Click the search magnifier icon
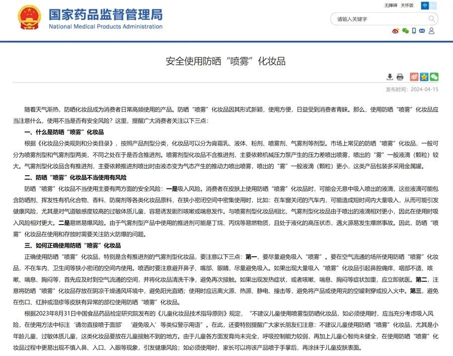 click(x=431, y=19)
